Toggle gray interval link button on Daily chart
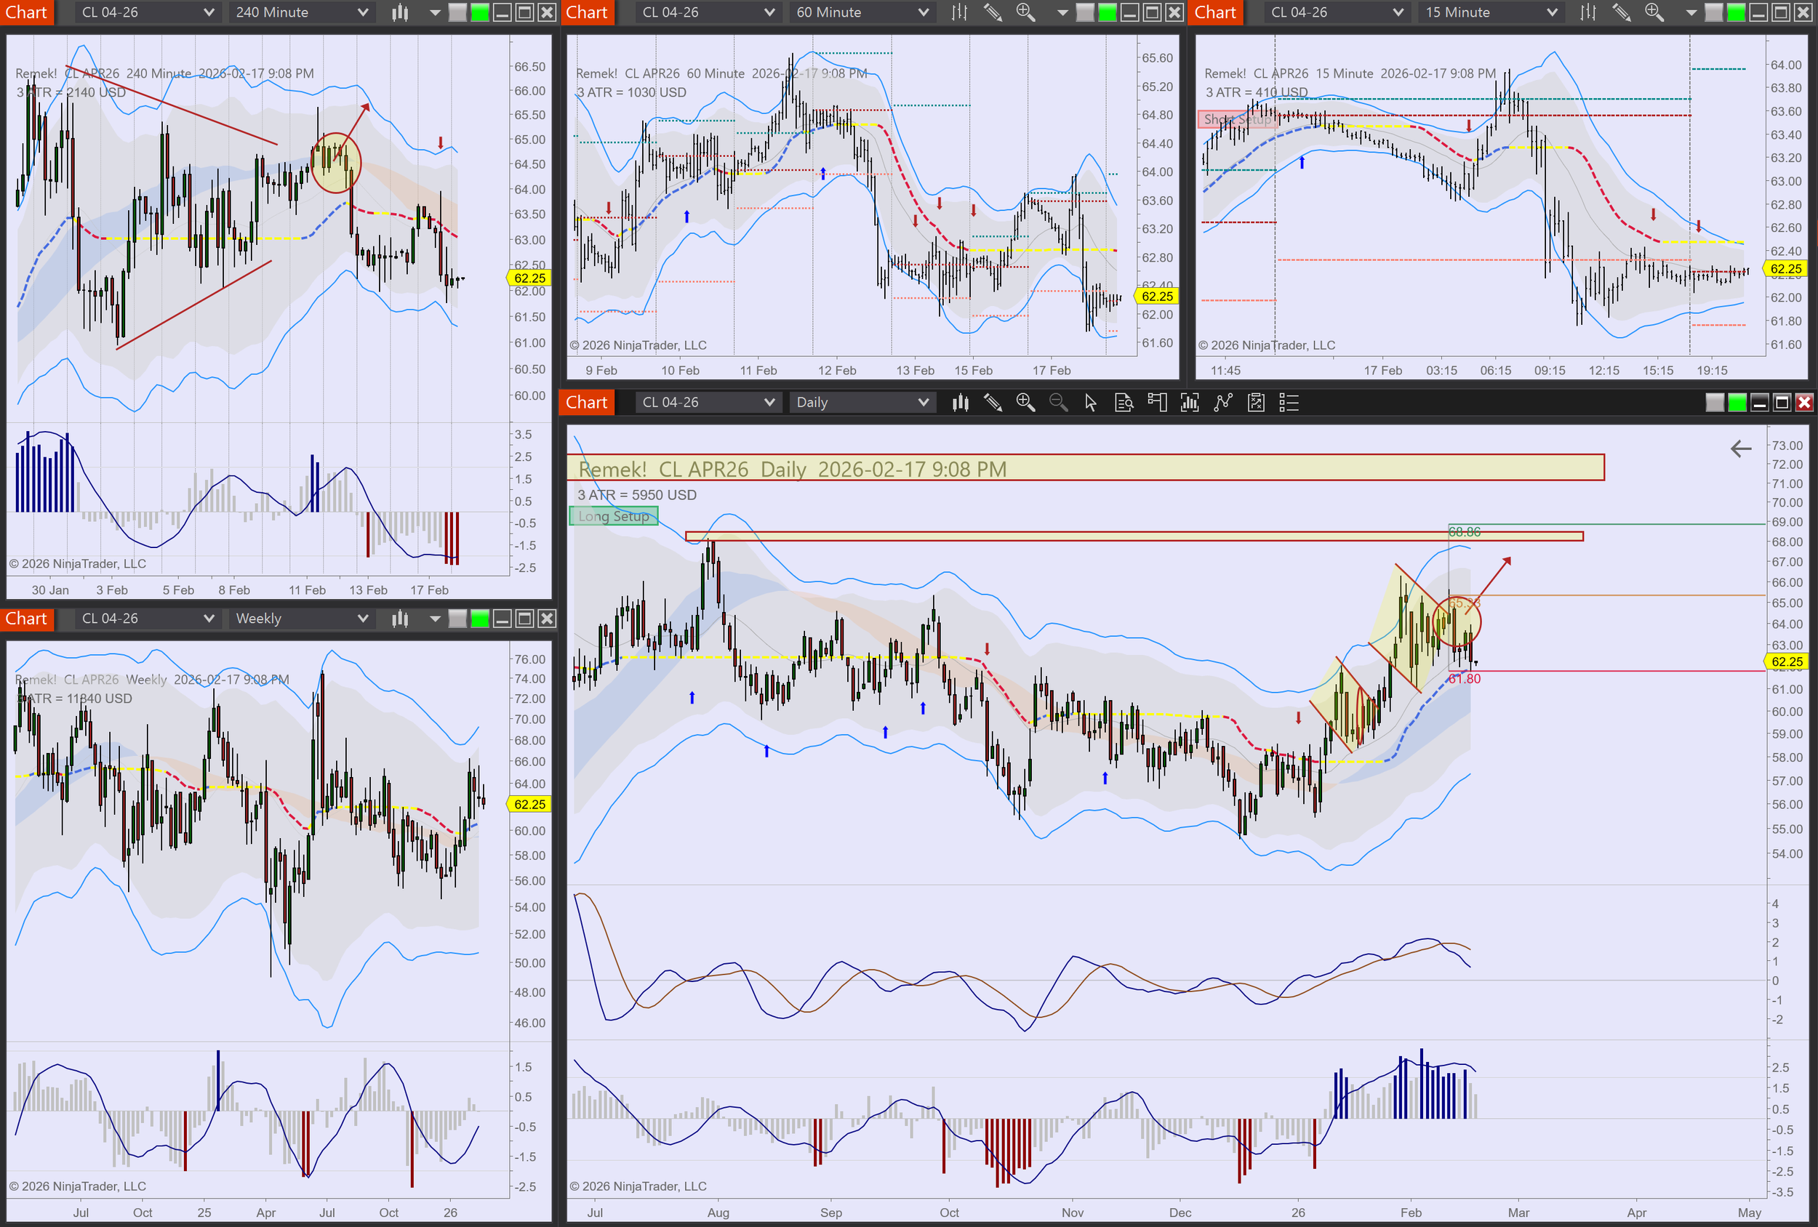 coord(1714,403)
